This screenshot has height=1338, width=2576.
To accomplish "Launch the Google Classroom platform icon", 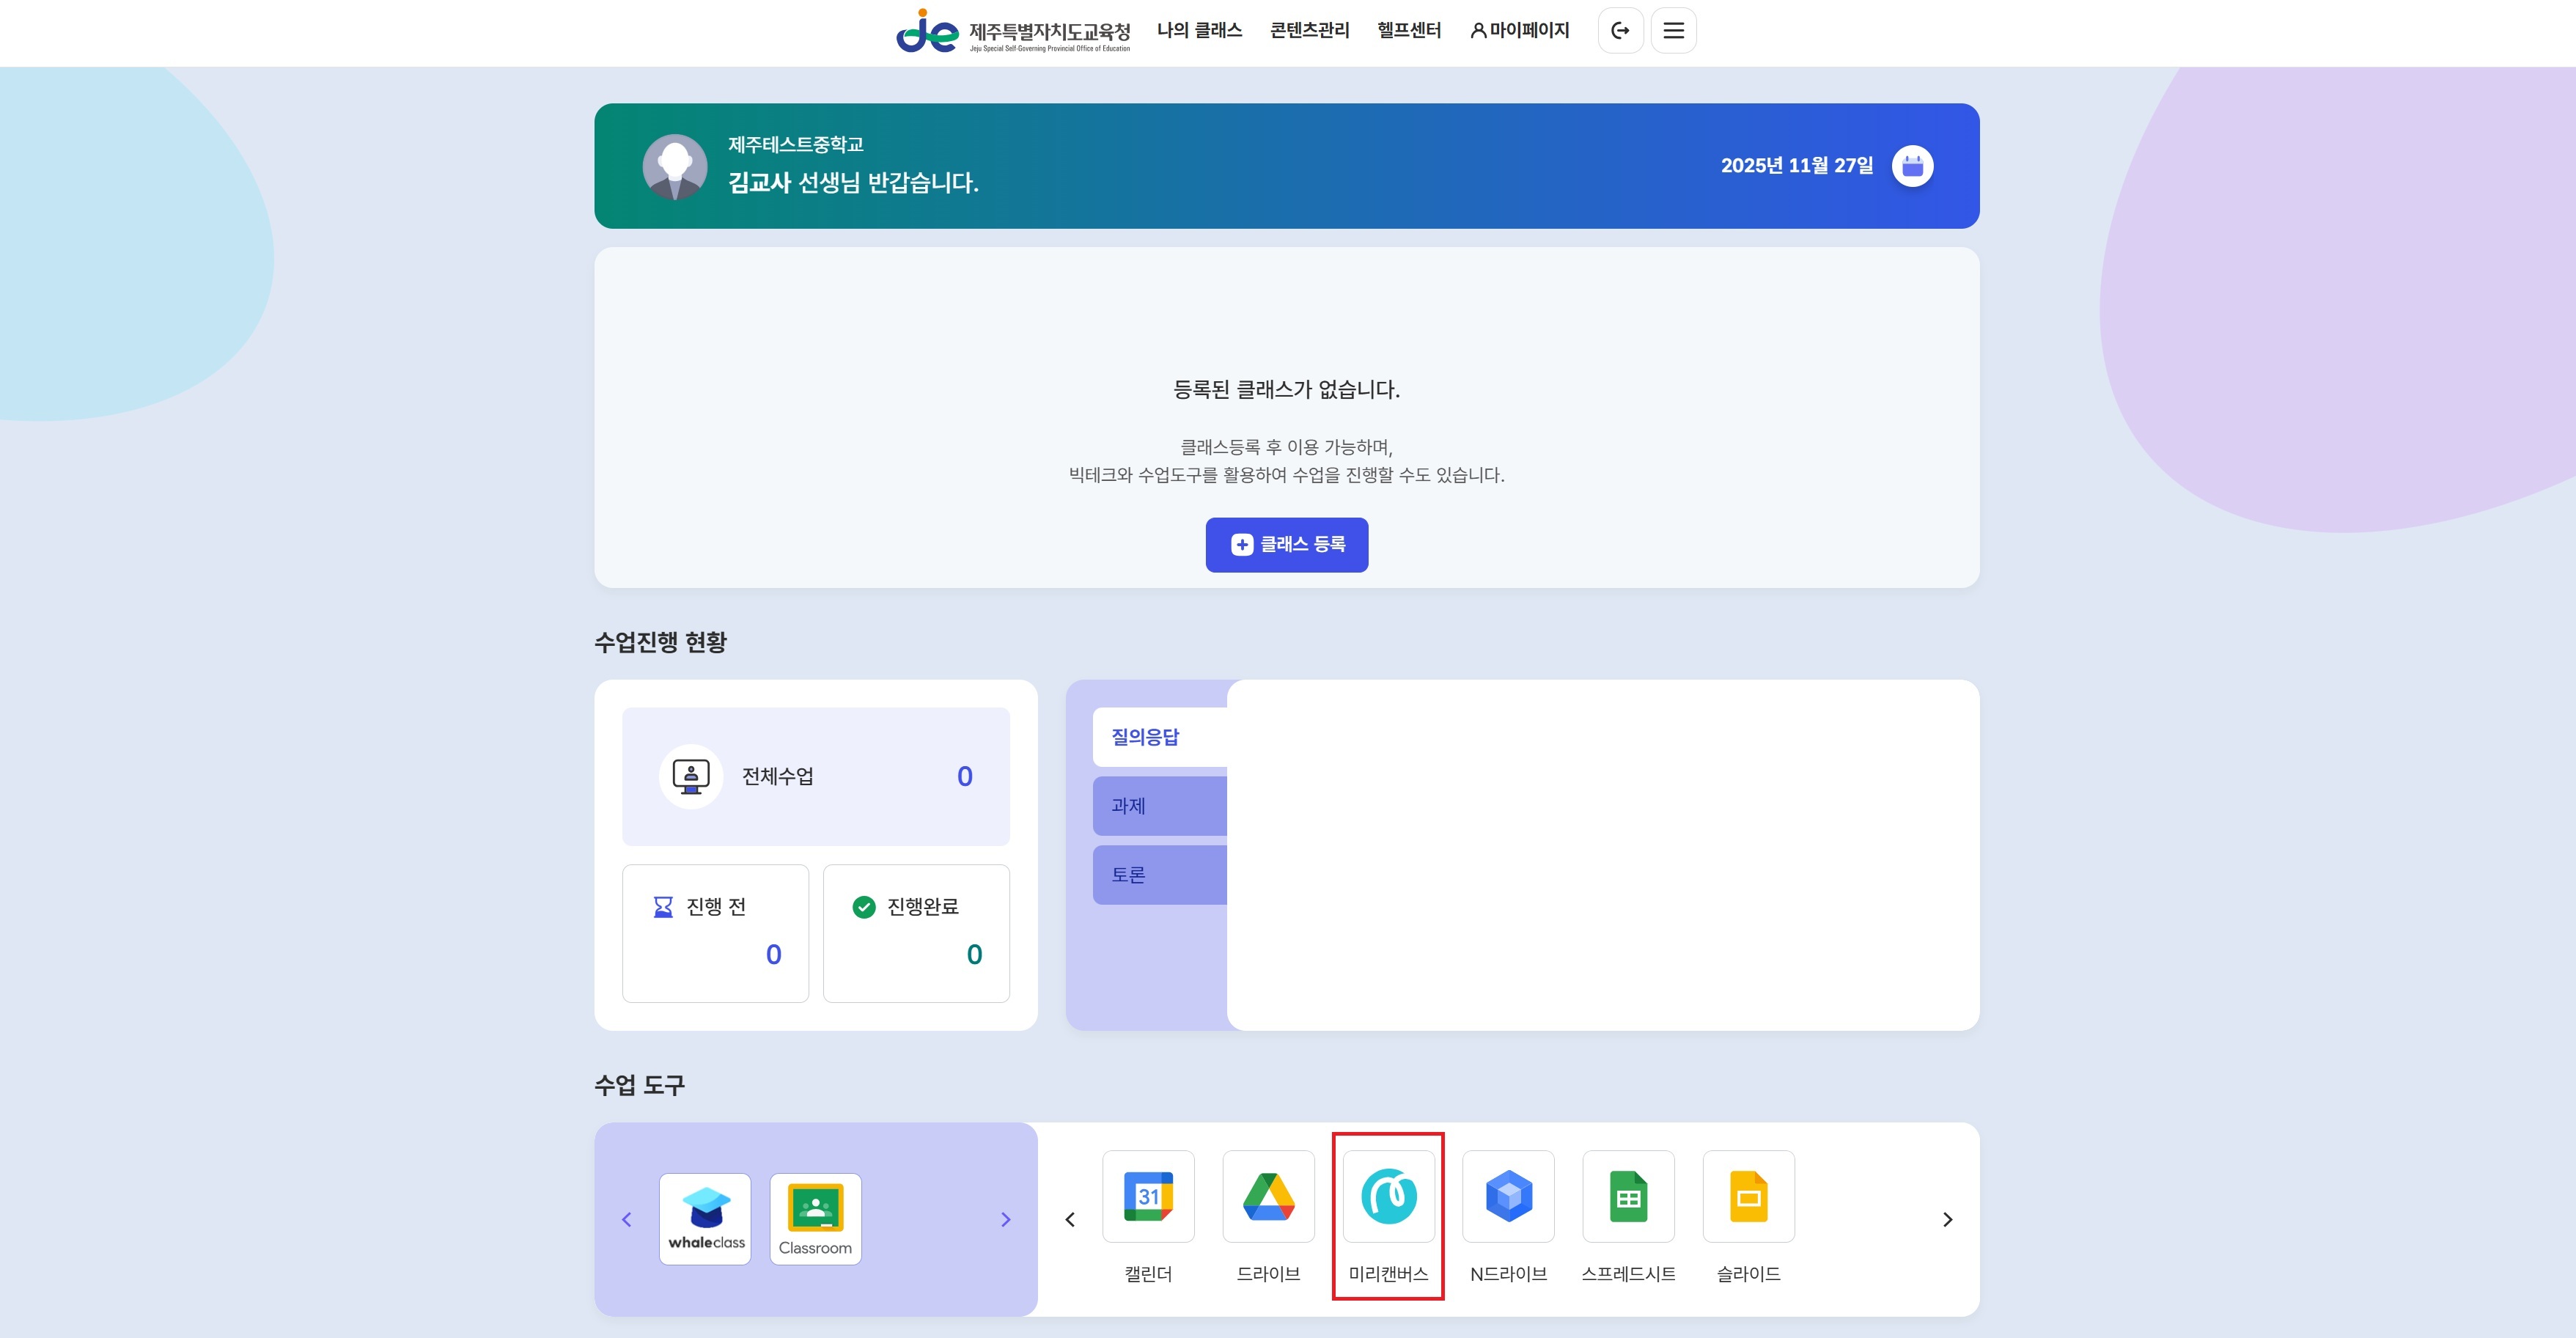I will pos(815,1218).
